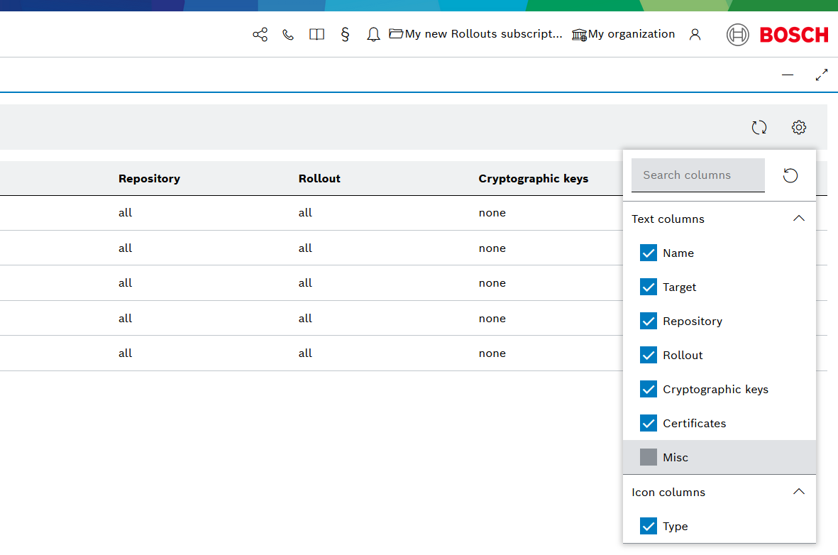Image resolution: width=838 pixels, height=555 pixels.
Task: Enable the Misc column checkbox
Action: coord(649,458)
